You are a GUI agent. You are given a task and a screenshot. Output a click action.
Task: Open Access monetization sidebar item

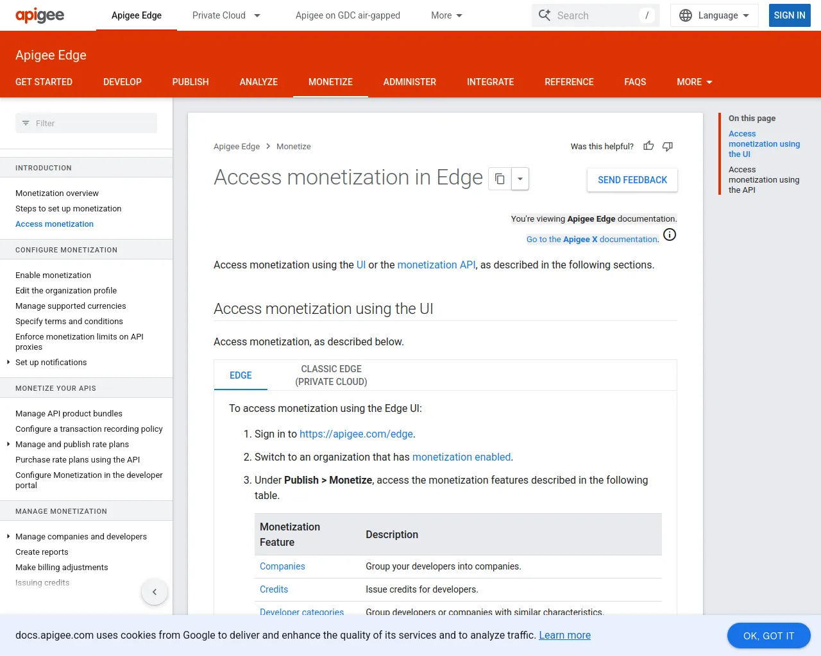[55, 224]
